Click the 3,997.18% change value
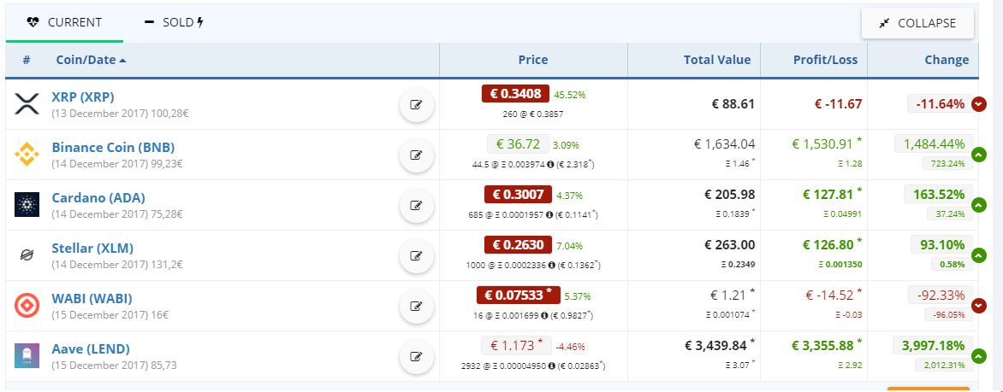1003x392 pixels. pyautogui.click(x=933, y=345)
